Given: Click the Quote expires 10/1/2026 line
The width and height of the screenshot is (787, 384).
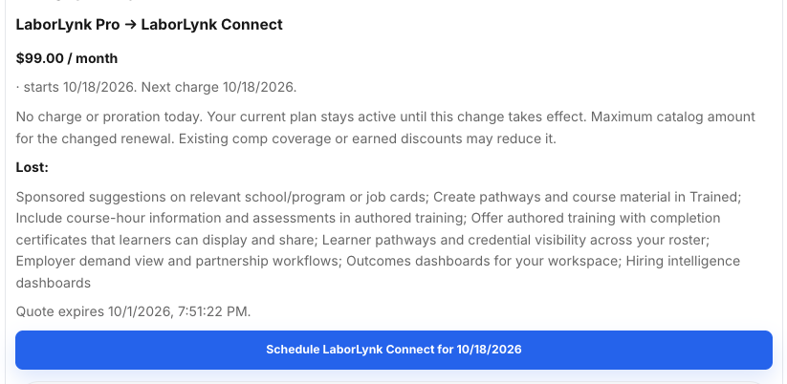Looking at the screenshot, I should click(x=133, y=311).
